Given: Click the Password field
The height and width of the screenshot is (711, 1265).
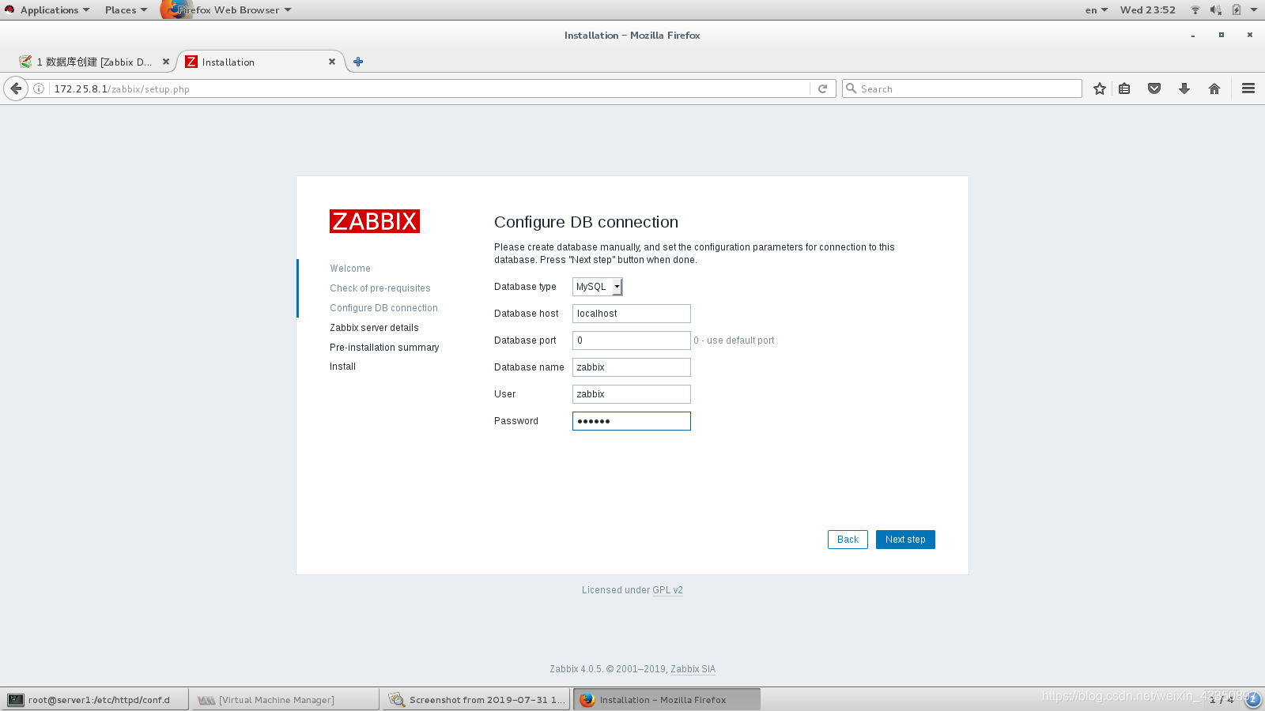Looking at the screenshot, I should (x=632, y=421).
